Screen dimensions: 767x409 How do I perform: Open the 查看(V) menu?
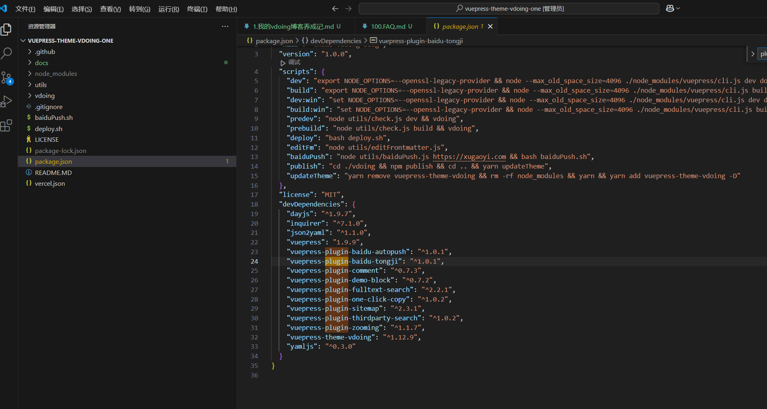tap(110, 9)
